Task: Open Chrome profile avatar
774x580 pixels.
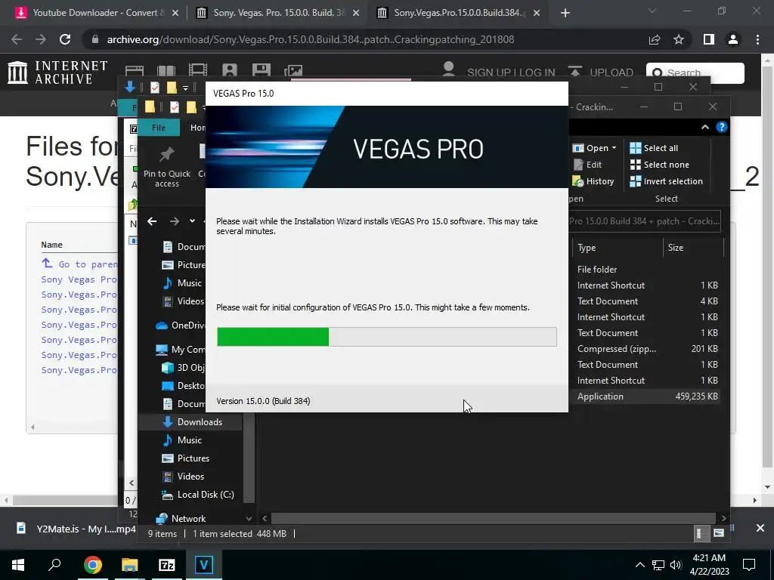Action: 733,39
